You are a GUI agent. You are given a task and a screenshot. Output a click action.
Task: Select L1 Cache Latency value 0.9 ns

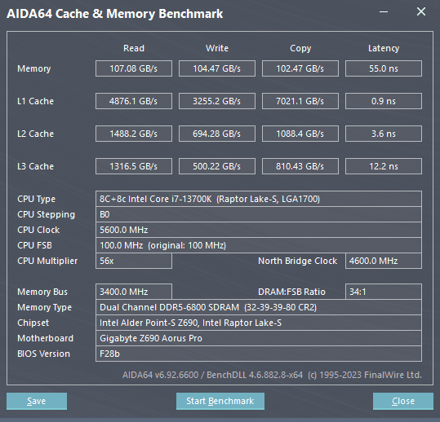(x=384, y=101)
